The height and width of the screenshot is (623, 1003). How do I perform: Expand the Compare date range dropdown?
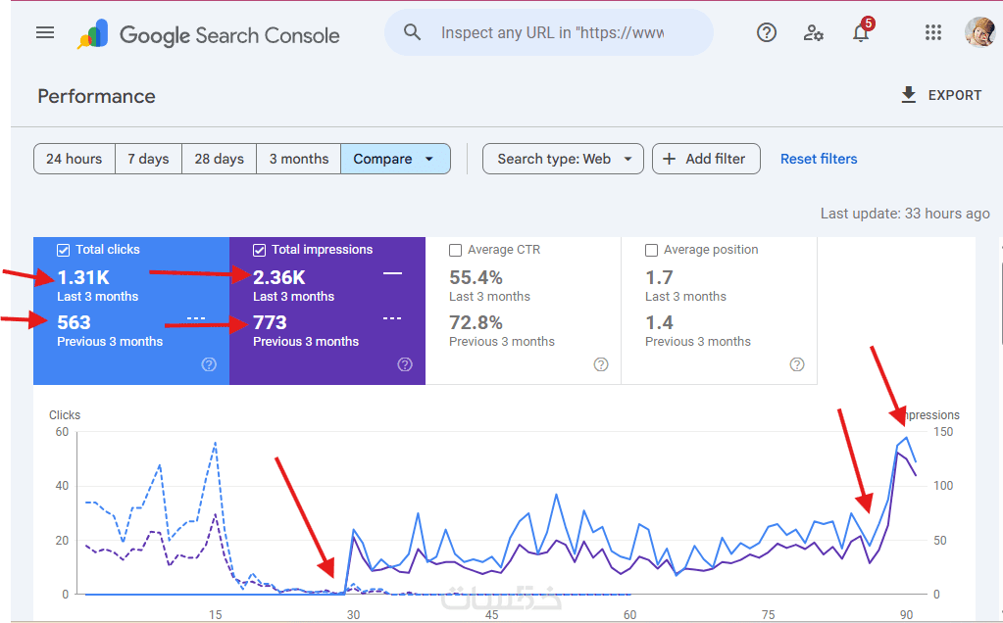[395, 159]
